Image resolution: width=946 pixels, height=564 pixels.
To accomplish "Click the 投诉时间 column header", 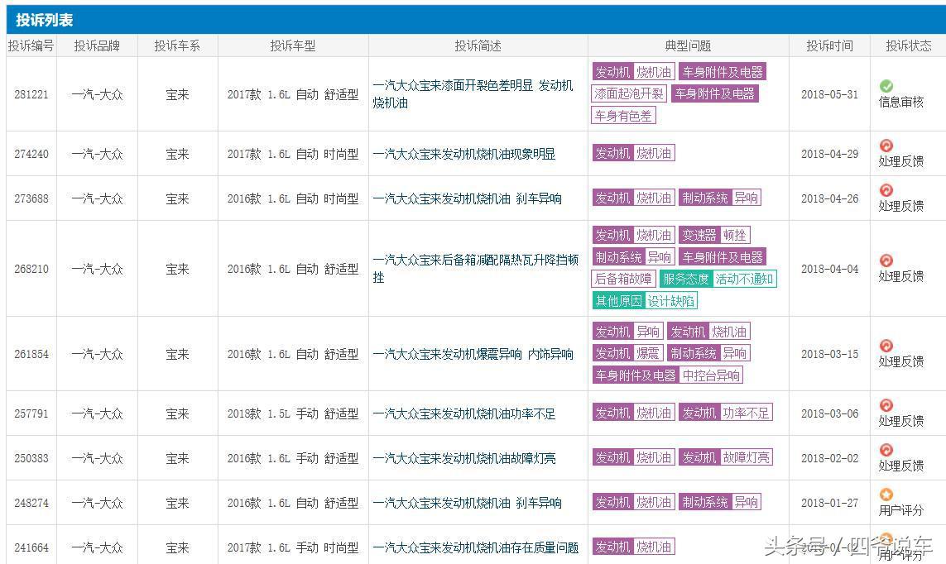I will (828, 46).
